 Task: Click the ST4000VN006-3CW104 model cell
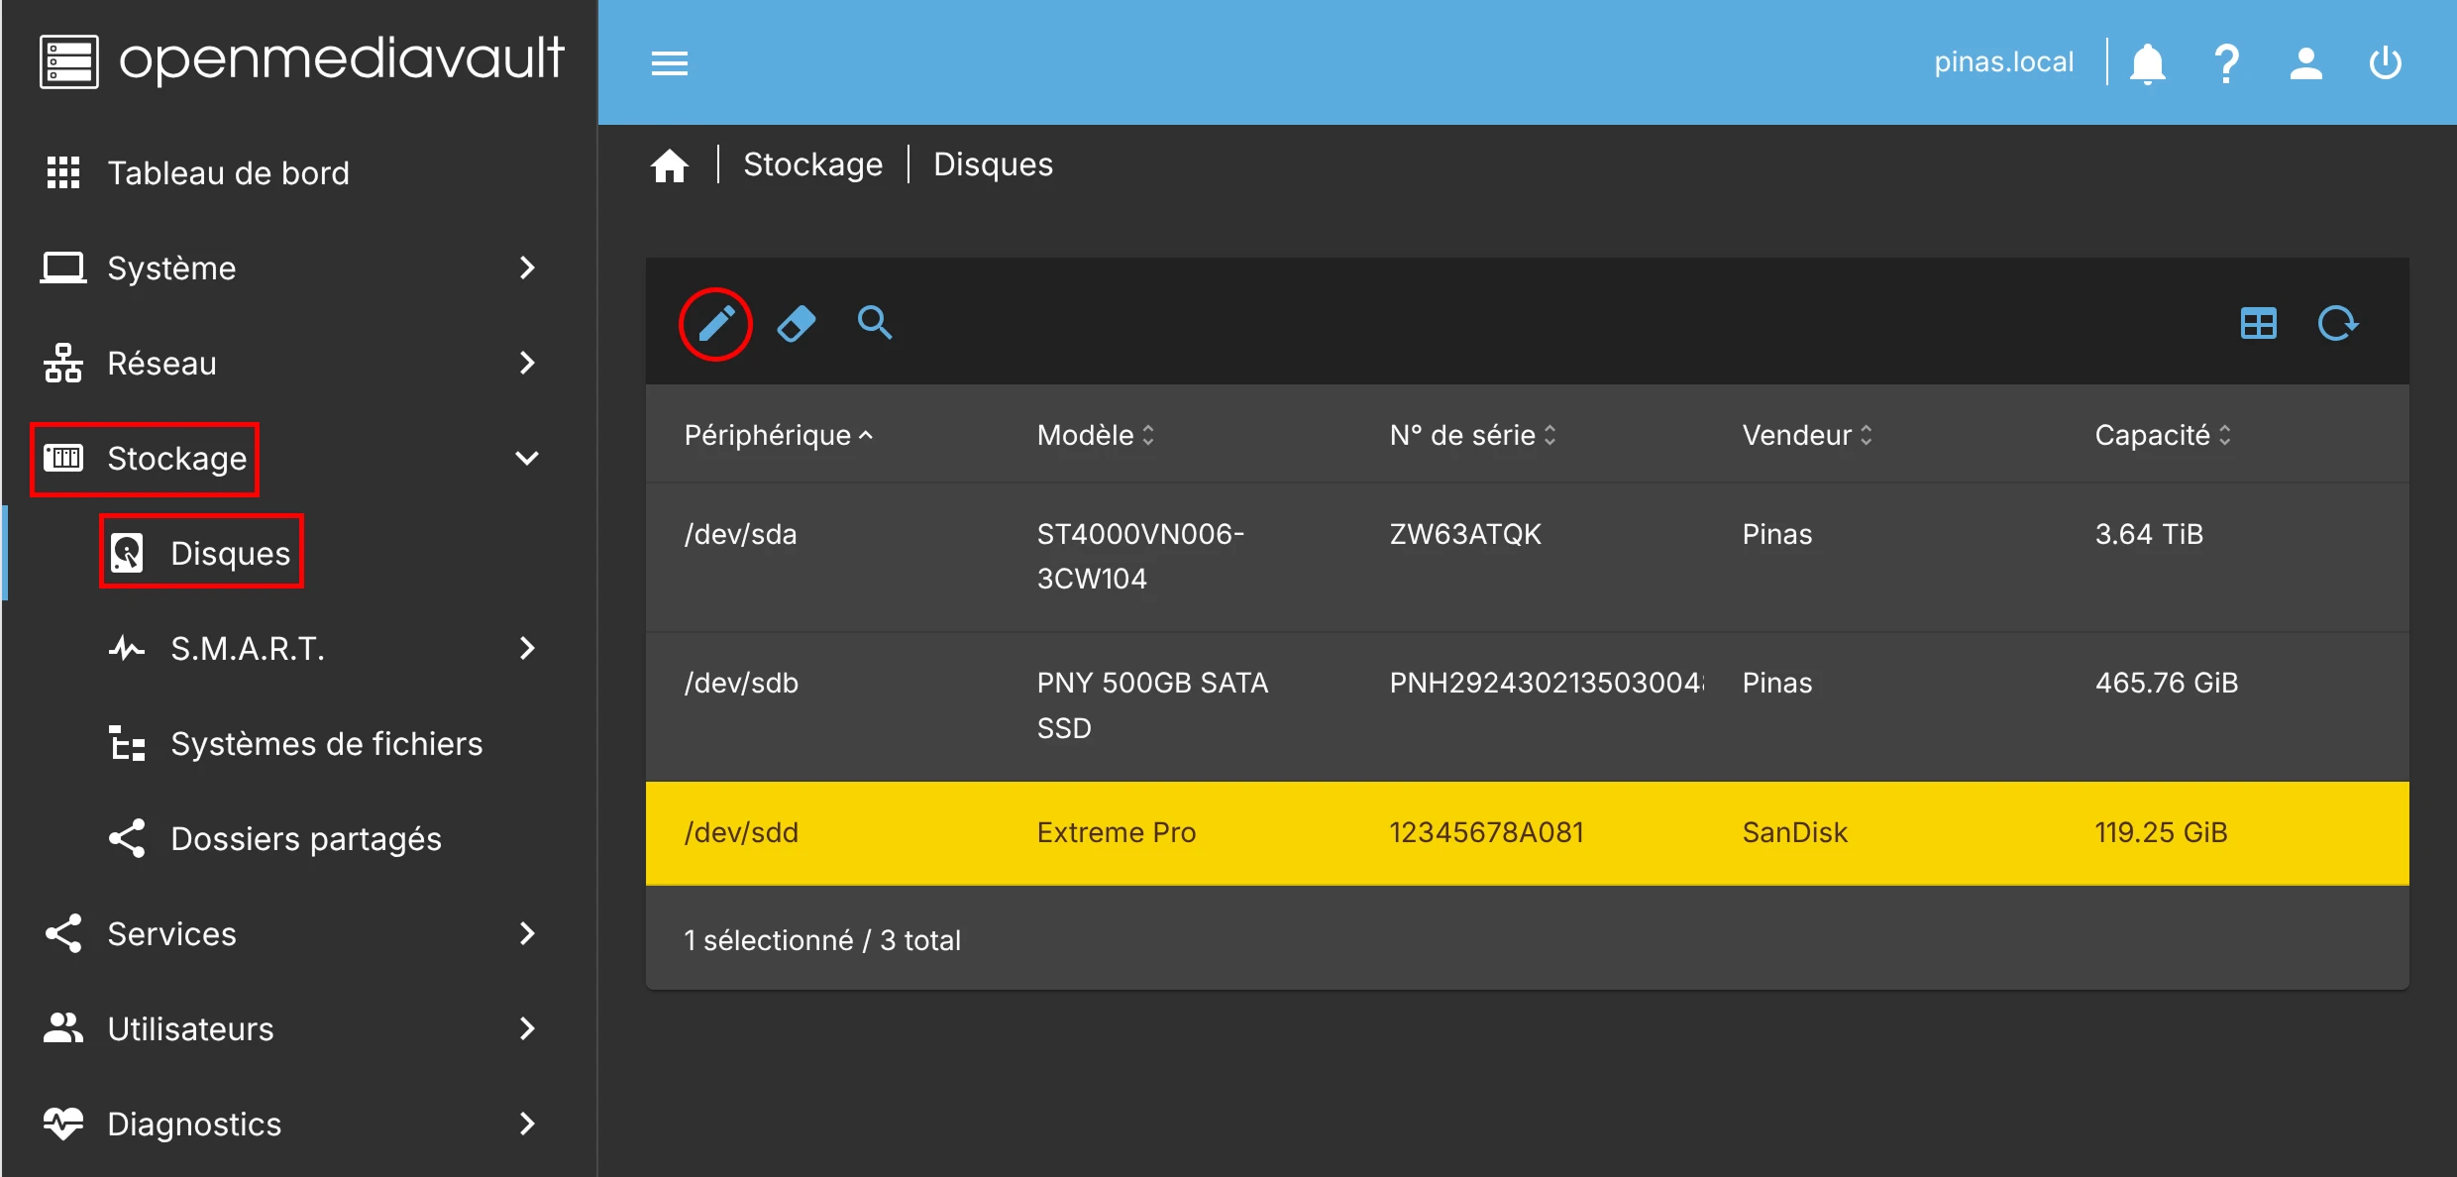click(x=1139, y=556)
